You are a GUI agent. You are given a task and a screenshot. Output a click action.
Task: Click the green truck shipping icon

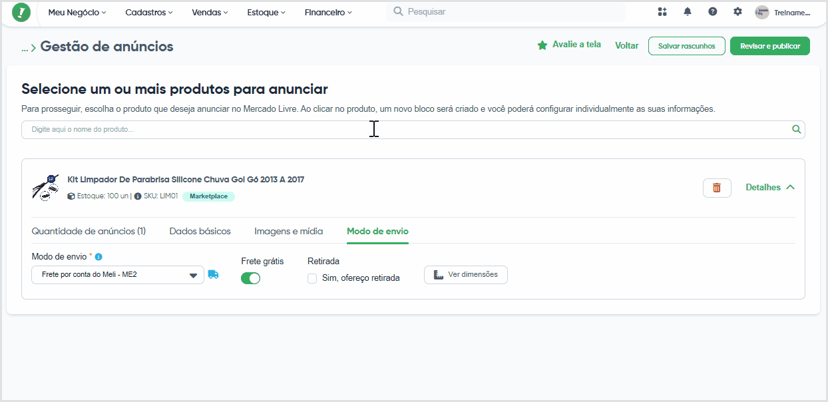(213, 274)
